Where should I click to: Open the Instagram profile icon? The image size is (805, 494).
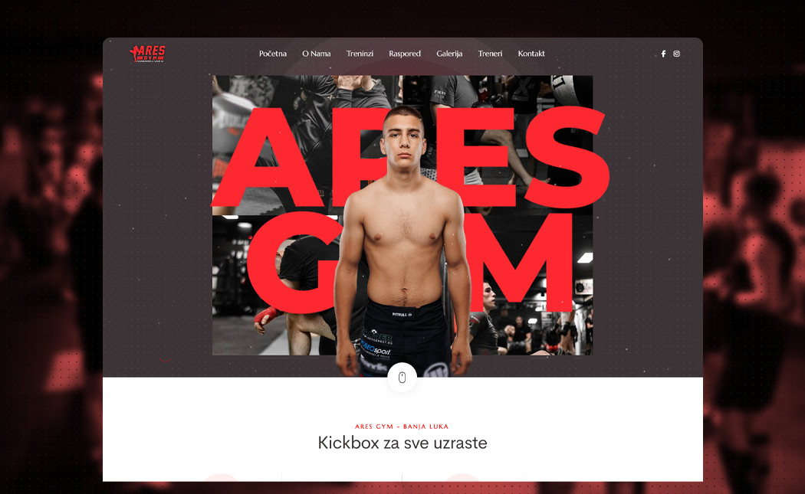pos(677,54)
